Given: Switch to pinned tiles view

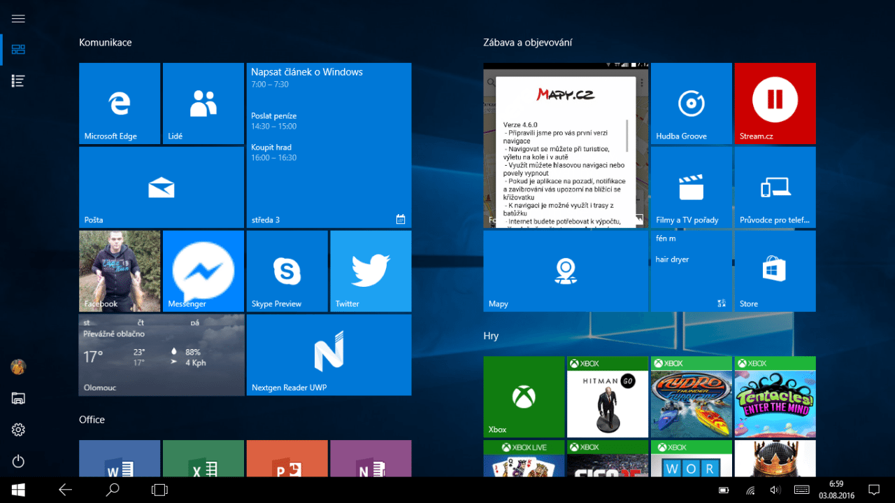Looking at the screenshot, I should 18,50.
